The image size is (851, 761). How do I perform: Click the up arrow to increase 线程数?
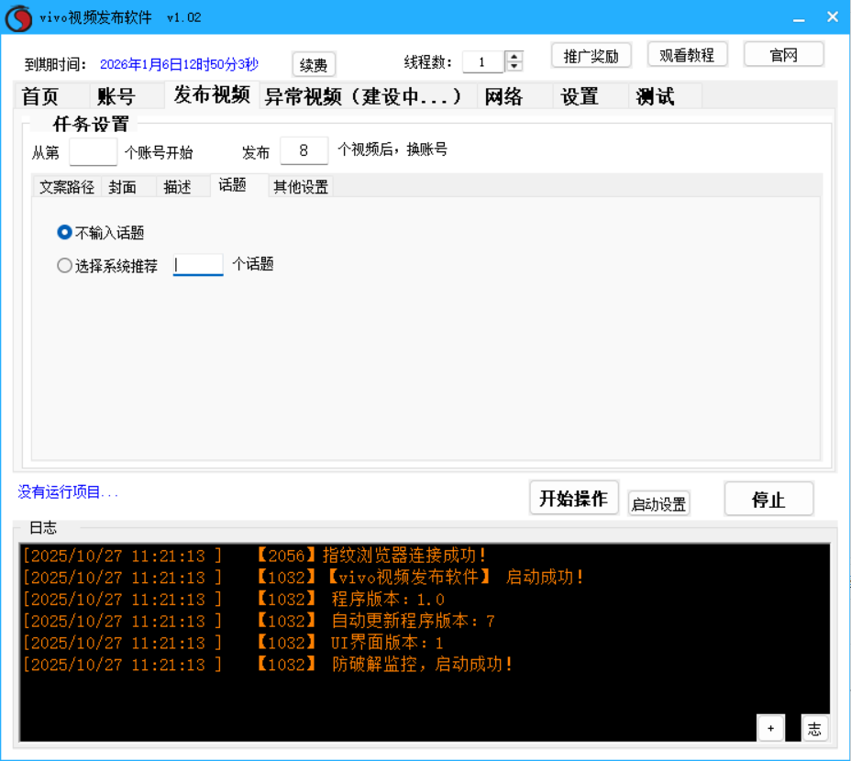click(513, 56)
